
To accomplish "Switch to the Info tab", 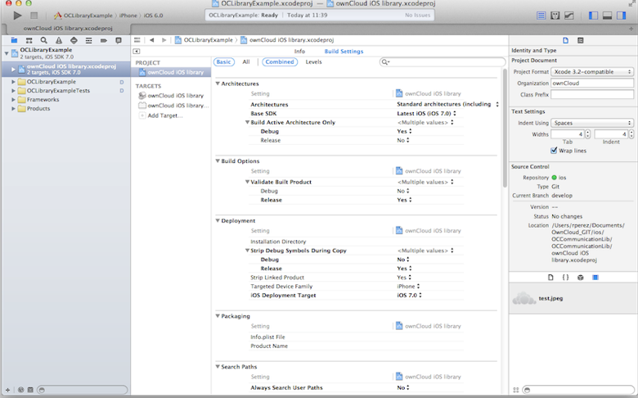I will point(299,51).
